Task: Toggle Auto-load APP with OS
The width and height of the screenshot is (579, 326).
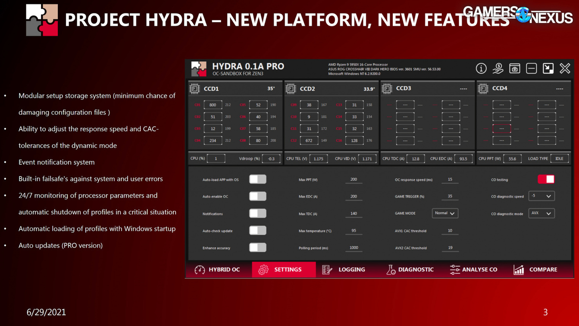Action: (x=258, y=179)
